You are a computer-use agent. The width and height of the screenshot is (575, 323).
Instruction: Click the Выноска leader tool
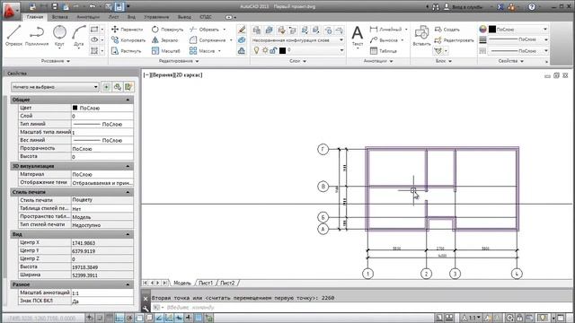(x=384, y=39)
